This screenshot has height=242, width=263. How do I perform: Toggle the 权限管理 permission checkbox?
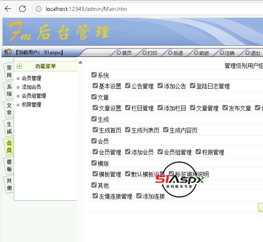point(198,152)
